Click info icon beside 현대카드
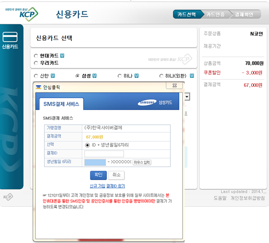This screenshot has height=243, width=269. (x=62, y=56)
